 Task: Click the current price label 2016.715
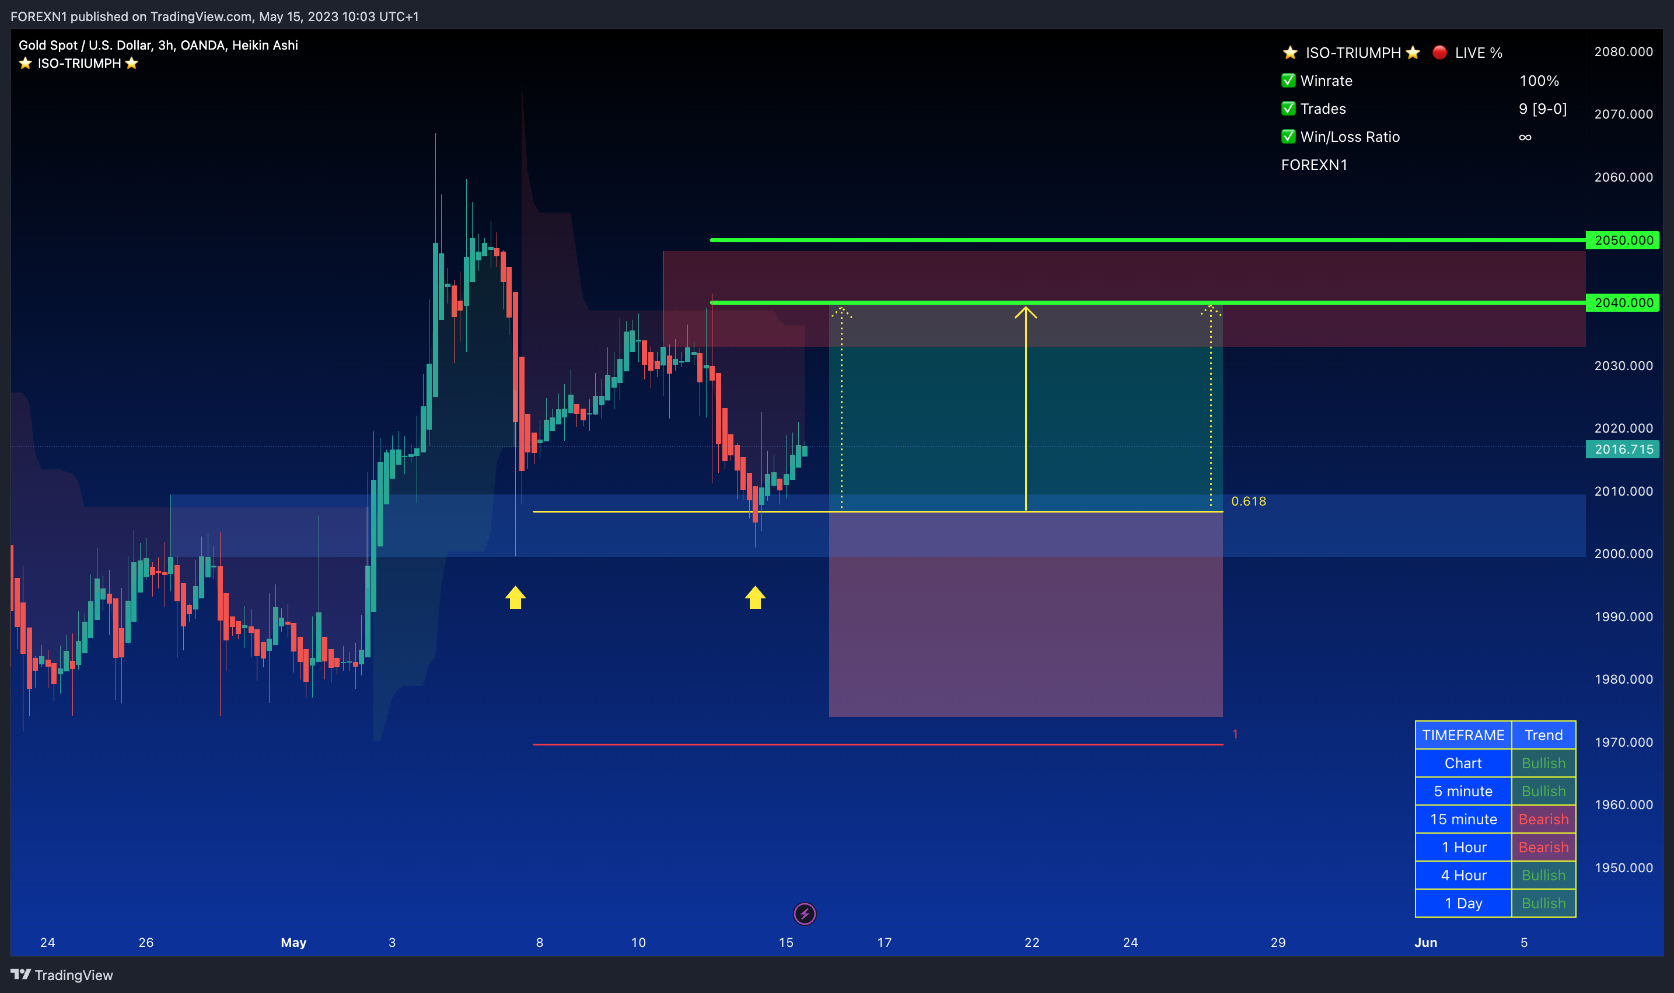tap(1623, 449)
